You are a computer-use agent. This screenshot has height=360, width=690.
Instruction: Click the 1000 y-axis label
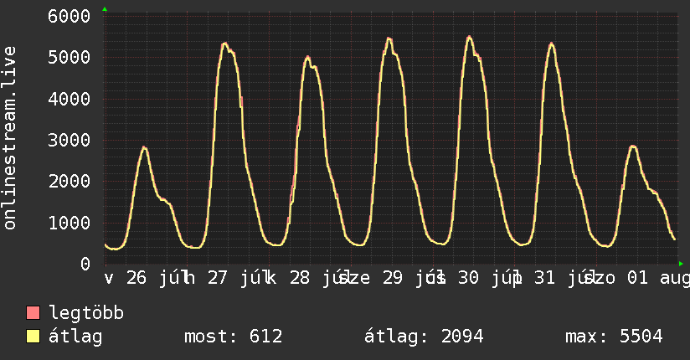70,222
